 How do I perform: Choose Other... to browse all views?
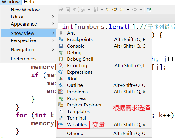click(104, 134)
